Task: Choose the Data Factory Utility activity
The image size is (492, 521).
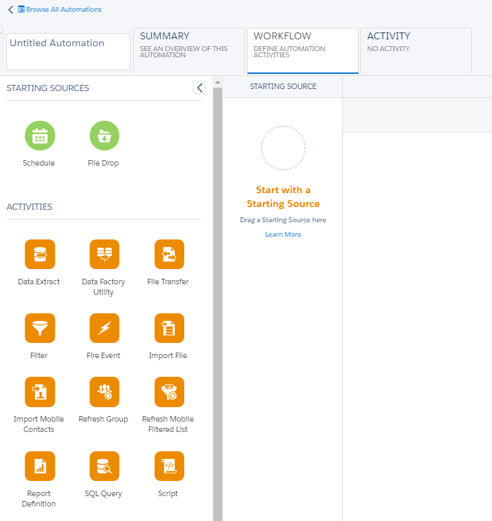Action: click(x=104, y=255)
